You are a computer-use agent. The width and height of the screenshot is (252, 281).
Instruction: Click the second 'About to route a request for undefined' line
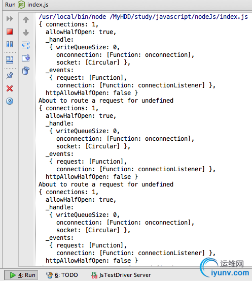point(106,184)
